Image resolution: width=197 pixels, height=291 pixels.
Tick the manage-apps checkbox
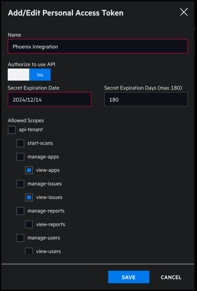pyautogui.click(x=20, y=157)
